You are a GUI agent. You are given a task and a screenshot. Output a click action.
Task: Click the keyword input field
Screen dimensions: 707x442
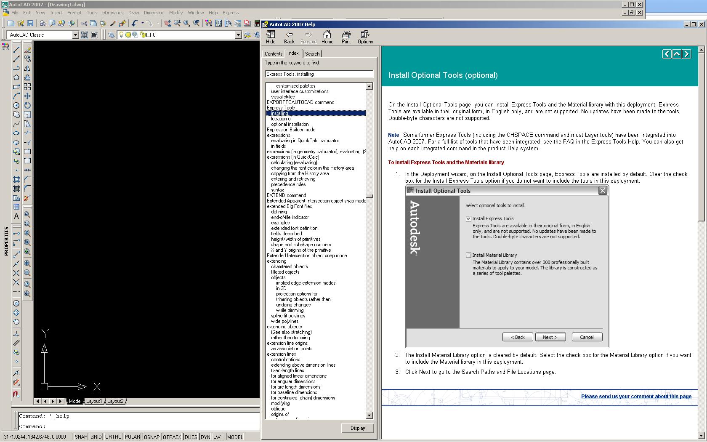(x=319, y=74)
